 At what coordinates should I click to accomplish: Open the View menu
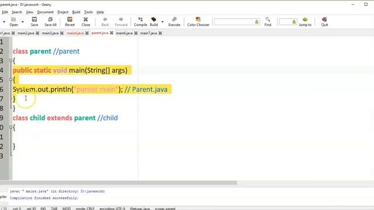pos(30,12)
